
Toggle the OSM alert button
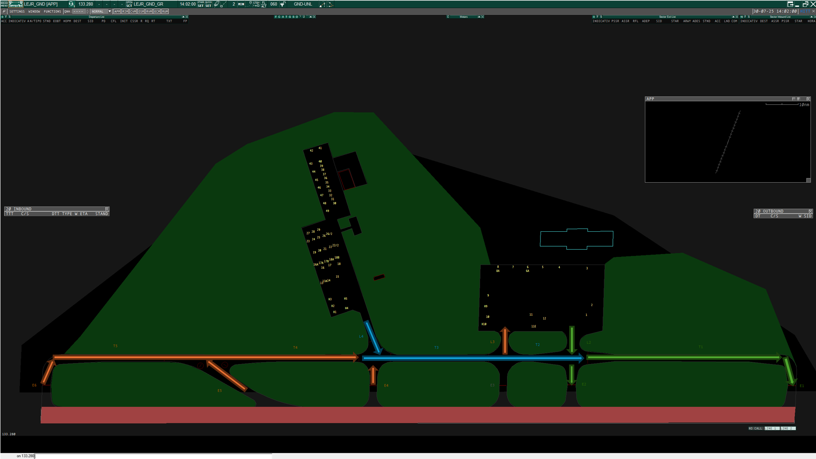141,11
